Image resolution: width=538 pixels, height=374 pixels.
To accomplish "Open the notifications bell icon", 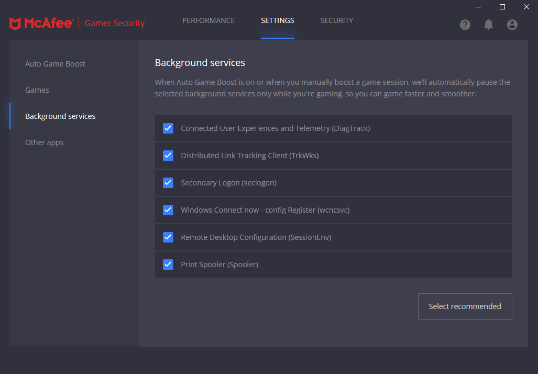I will (x=489, y=25).
